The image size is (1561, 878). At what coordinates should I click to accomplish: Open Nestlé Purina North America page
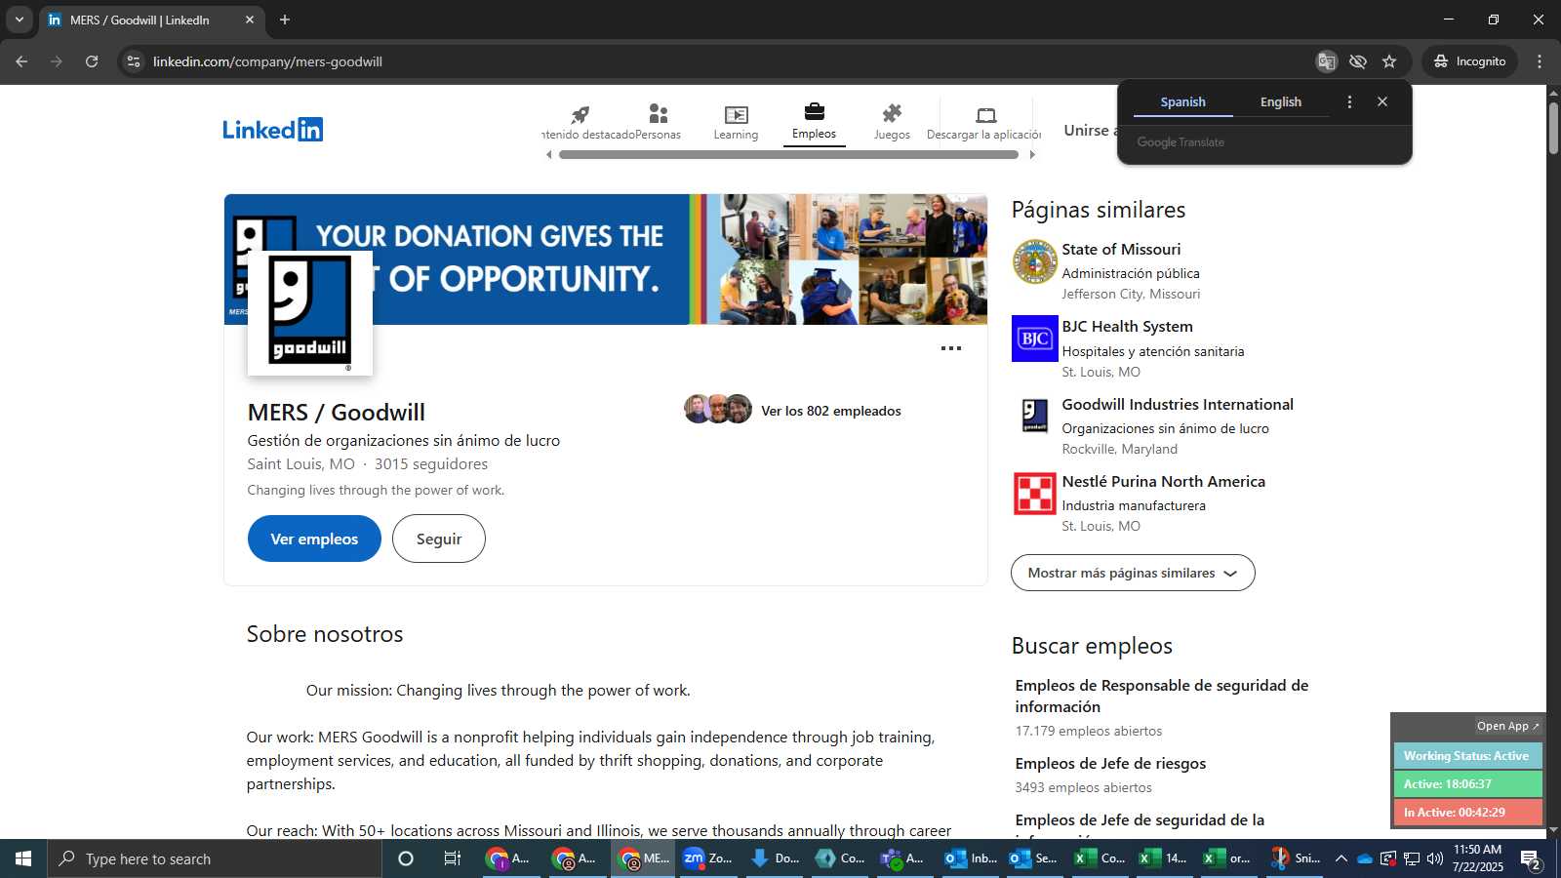pos(1163,482)
